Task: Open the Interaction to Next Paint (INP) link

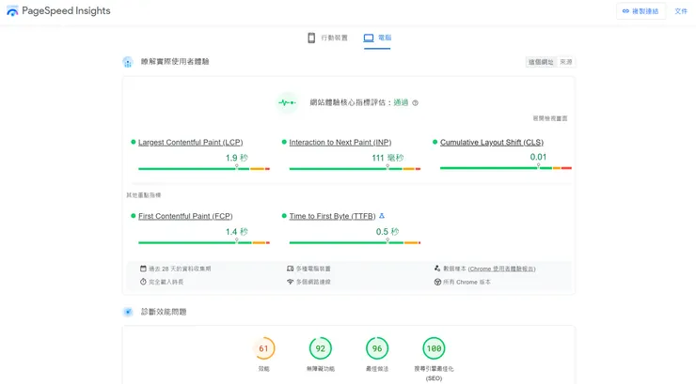Action: 340,142
